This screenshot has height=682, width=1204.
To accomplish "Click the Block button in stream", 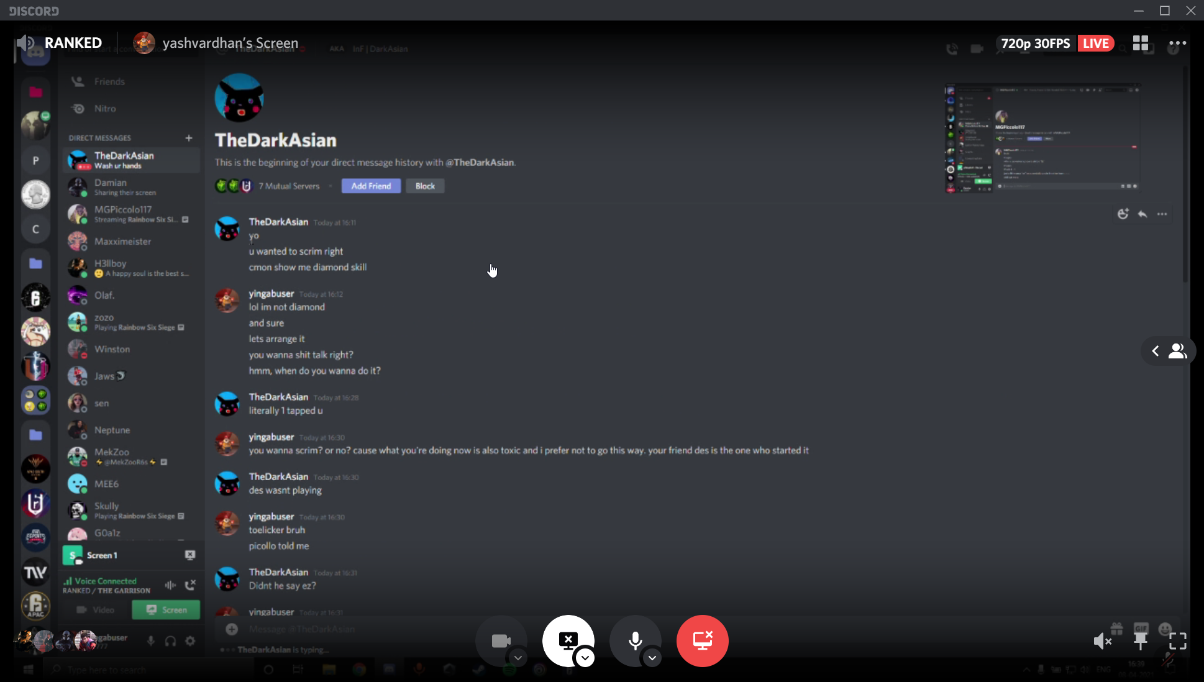I will pos(425,186).
